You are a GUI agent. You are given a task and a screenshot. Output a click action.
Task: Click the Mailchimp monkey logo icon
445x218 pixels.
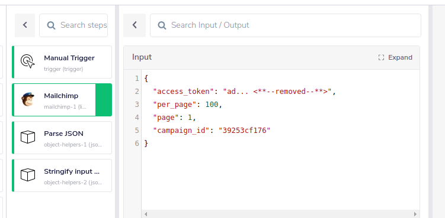(28, 99)
